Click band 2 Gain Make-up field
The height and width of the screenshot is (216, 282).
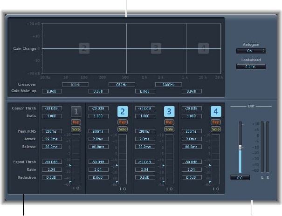98,91
